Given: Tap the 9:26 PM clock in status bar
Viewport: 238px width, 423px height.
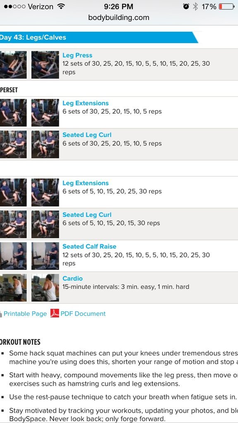Looking at the screenshot, I should pos(119,6).
